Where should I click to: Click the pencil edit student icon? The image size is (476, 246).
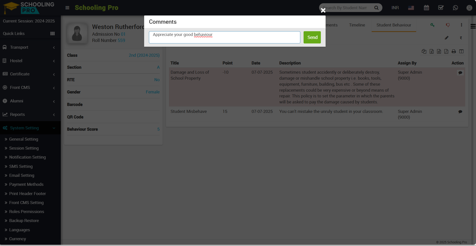pos(446,38)
